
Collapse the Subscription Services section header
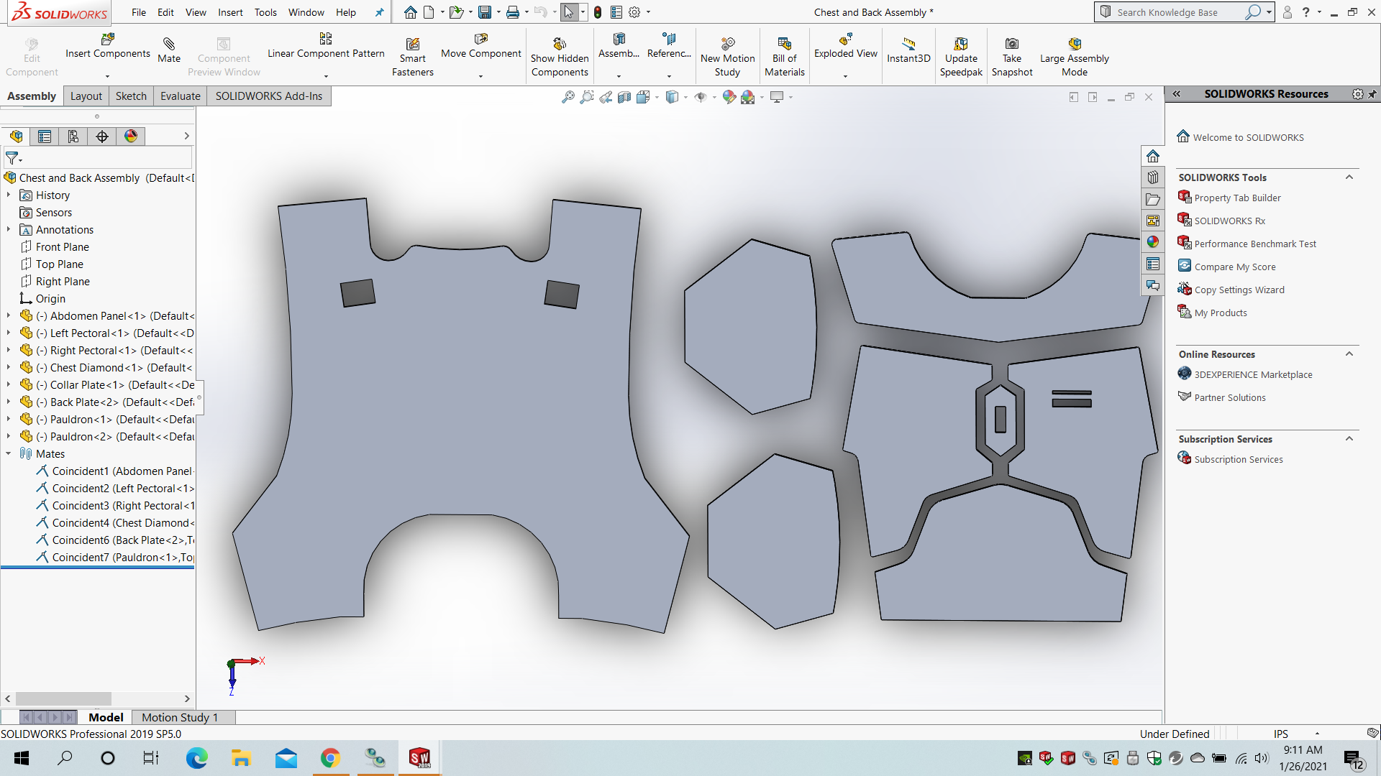tap(1349, 439)
